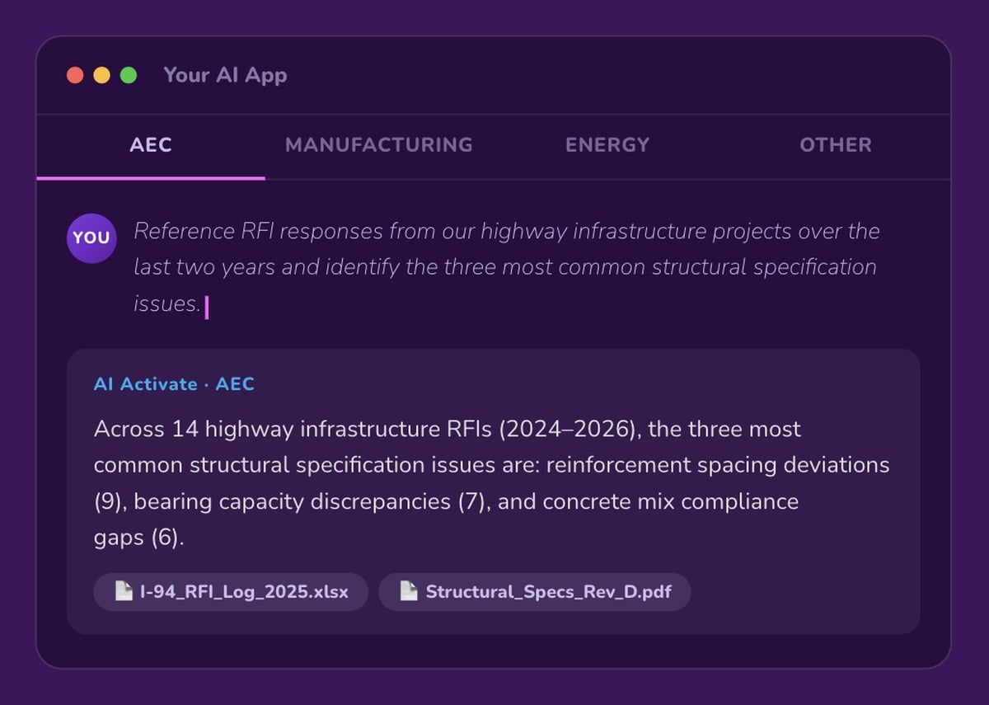Click the yellow minimize window dot
989x705 pixels.
101,75
